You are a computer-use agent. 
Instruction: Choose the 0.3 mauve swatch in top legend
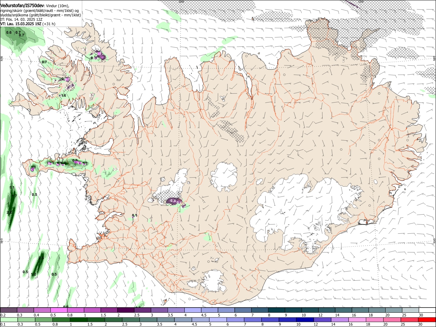pos(25,310)
